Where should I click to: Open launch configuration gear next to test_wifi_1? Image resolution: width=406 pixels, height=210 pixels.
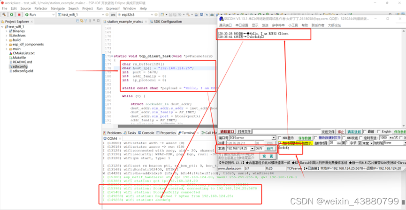coord(107,14)
